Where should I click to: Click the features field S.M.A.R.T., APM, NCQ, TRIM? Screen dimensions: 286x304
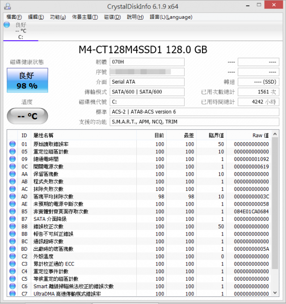[194, 122]
